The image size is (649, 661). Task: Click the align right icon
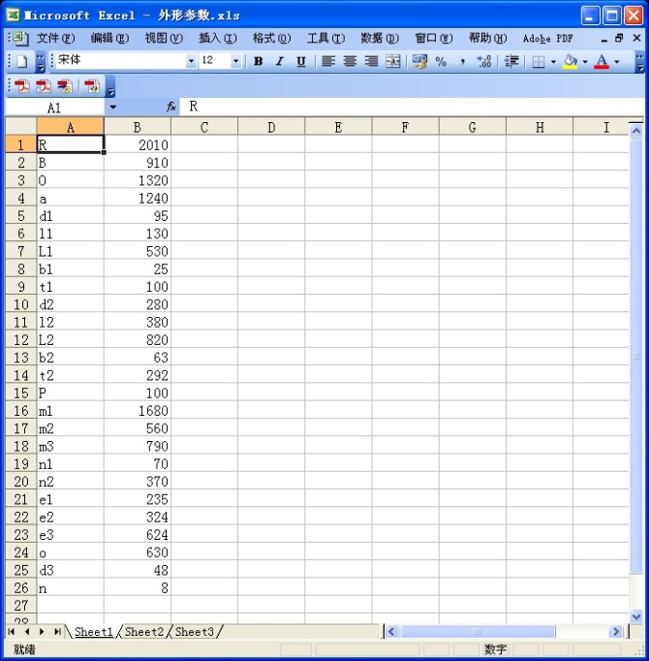[x=371, y=61]
